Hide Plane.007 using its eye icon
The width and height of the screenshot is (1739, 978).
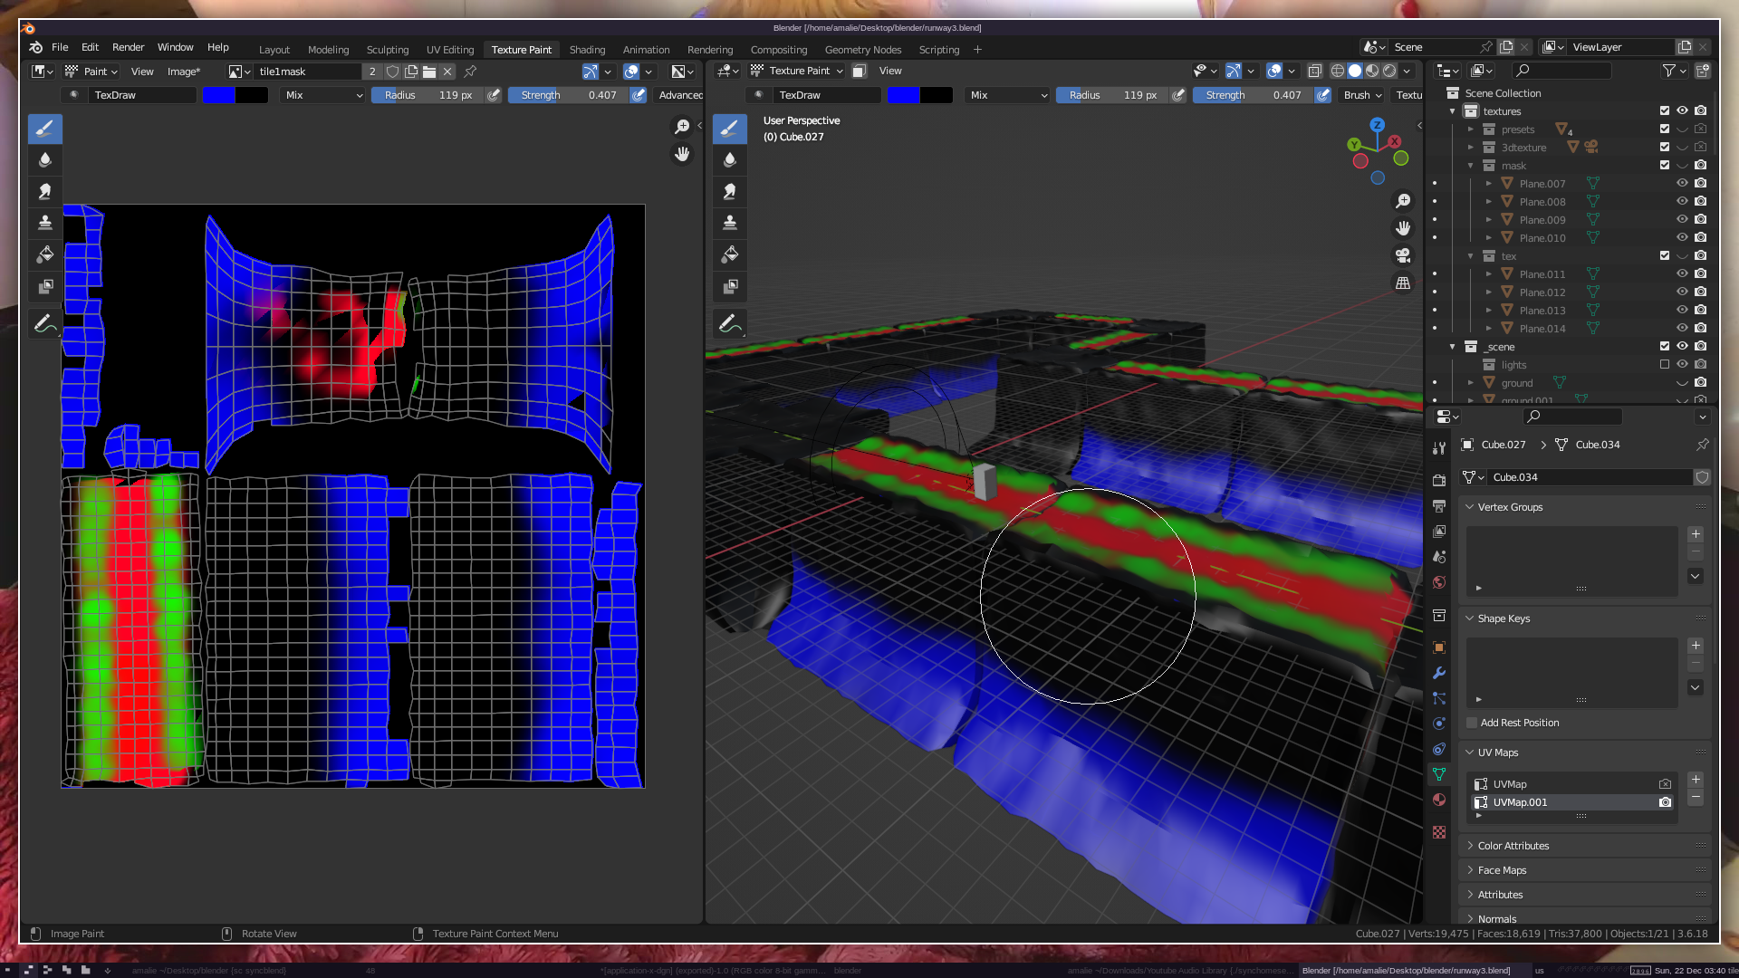1682,184
